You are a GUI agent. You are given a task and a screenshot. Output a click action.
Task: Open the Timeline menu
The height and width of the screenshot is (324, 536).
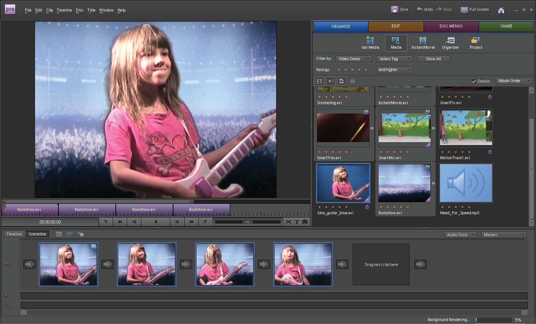64,10
